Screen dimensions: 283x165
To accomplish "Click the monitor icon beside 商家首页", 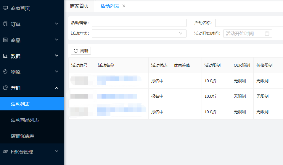I will 5,8.
